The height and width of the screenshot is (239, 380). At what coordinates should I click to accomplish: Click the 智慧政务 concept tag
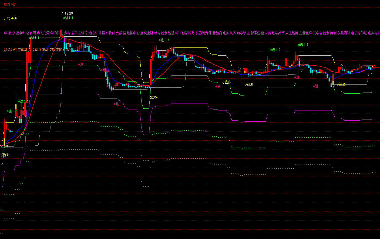tap(188, 33)
